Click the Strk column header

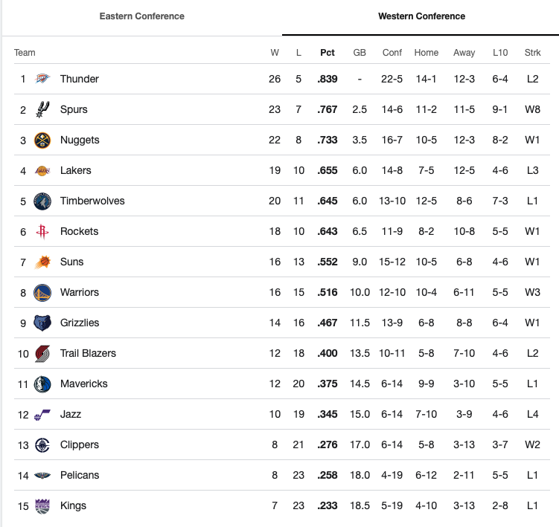[x=532, y=53]
